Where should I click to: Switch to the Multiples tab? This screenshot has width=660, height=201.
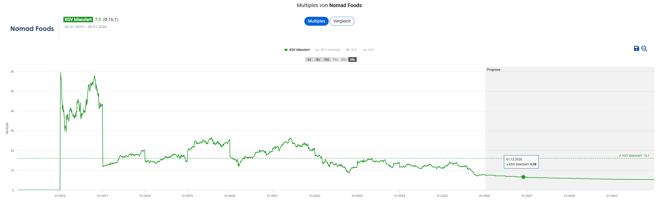[316, 21]
